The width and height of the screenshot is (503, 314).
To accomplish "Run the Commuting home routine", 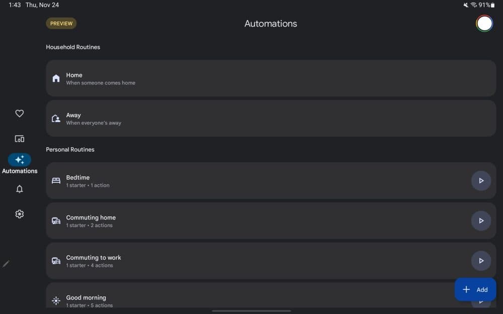I will [x=481, y=221].
